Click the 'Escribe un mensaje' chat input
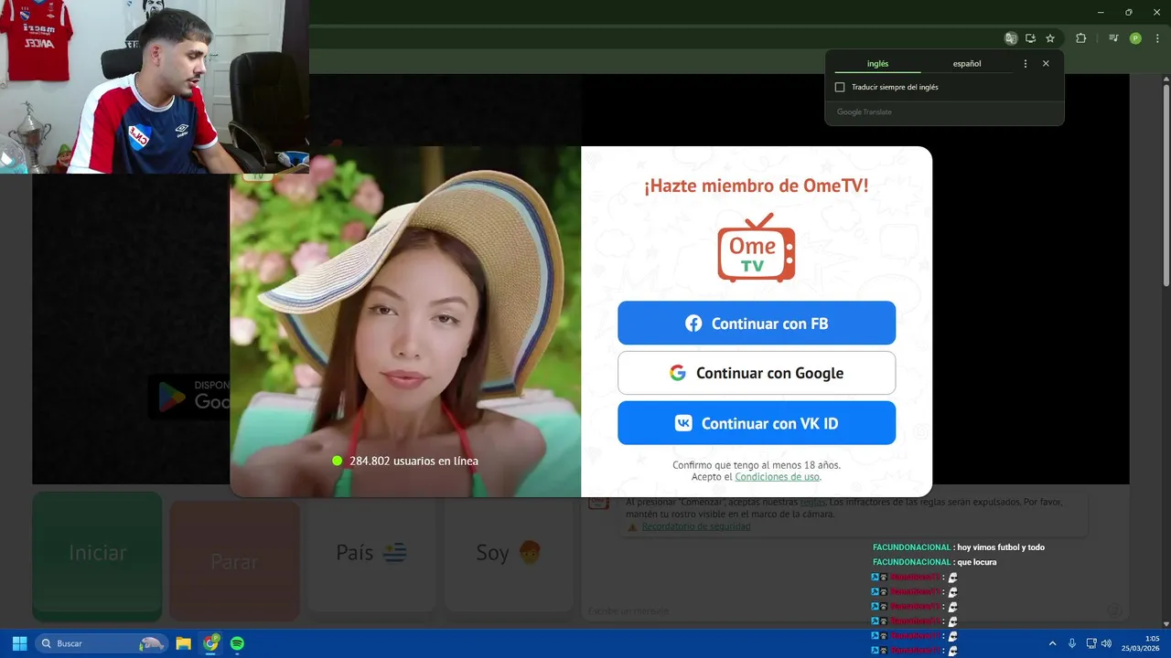Screen dimensions: 1171x658 pos(842,610)
